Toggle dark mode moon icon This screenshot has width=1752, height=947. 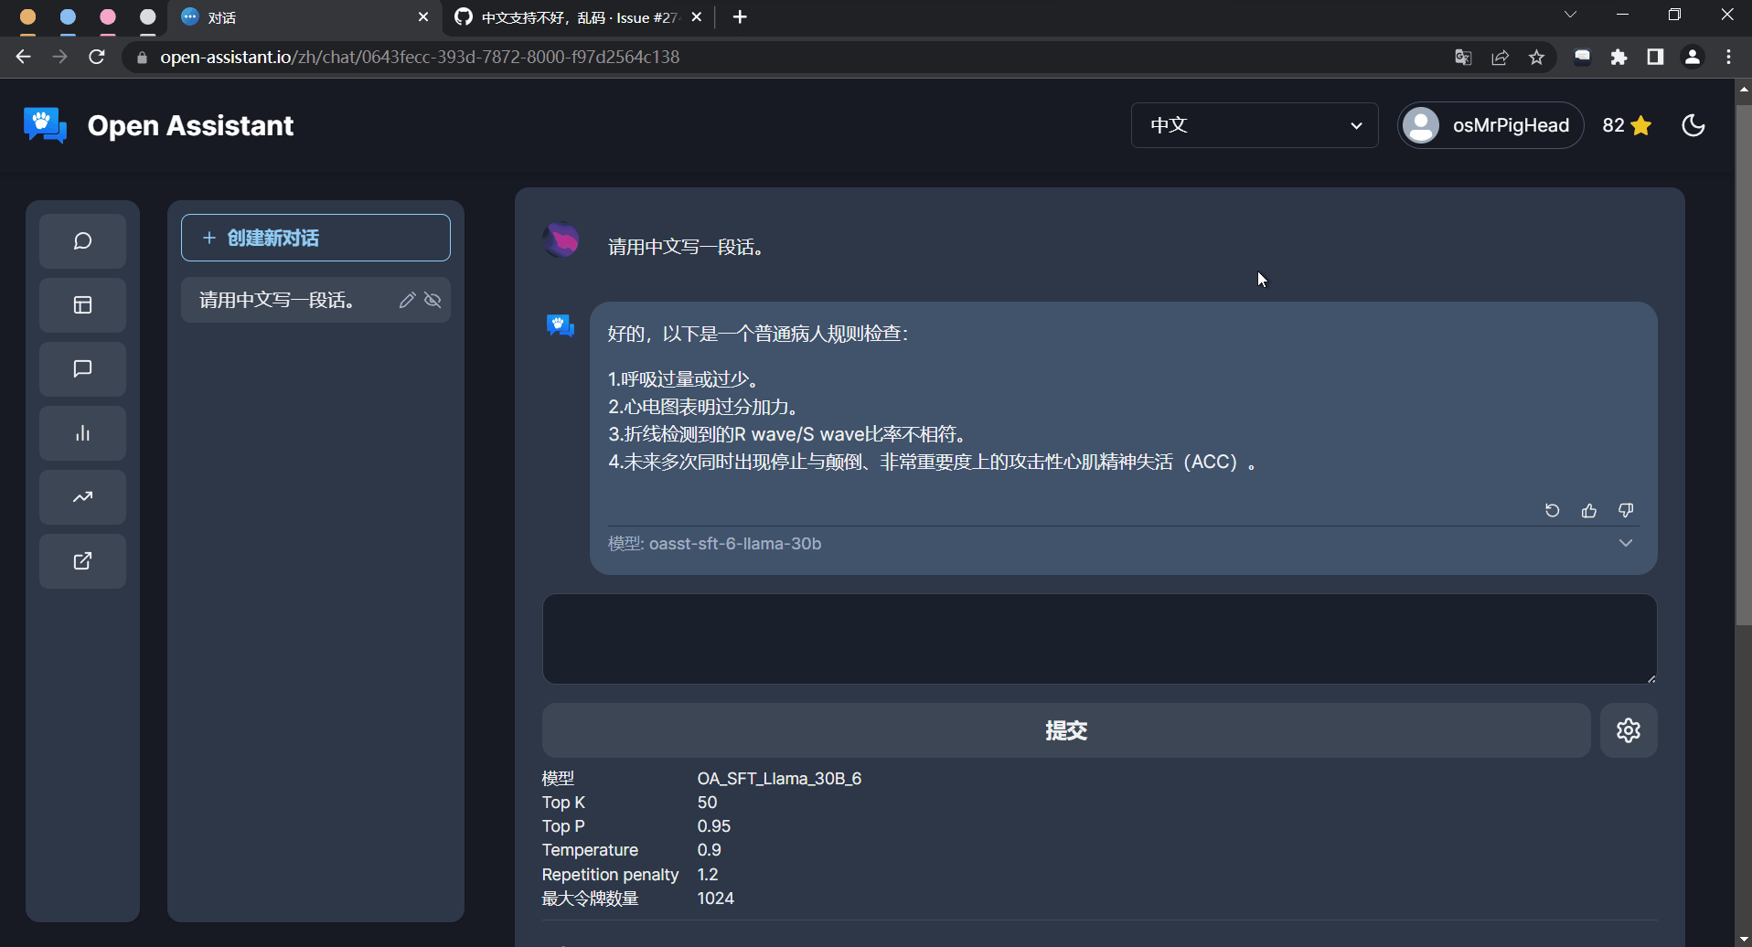(x=1693, y=125)
